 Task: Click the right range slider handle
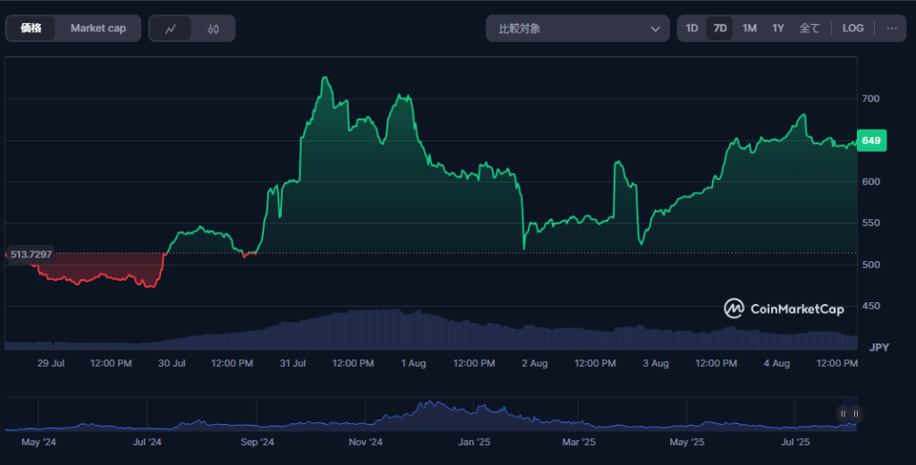(855, 414)
